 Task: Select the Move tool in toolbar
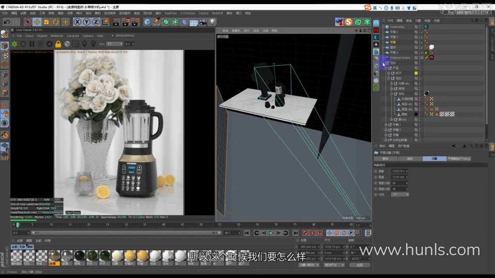pyautogui.click(x=37, y=22)
